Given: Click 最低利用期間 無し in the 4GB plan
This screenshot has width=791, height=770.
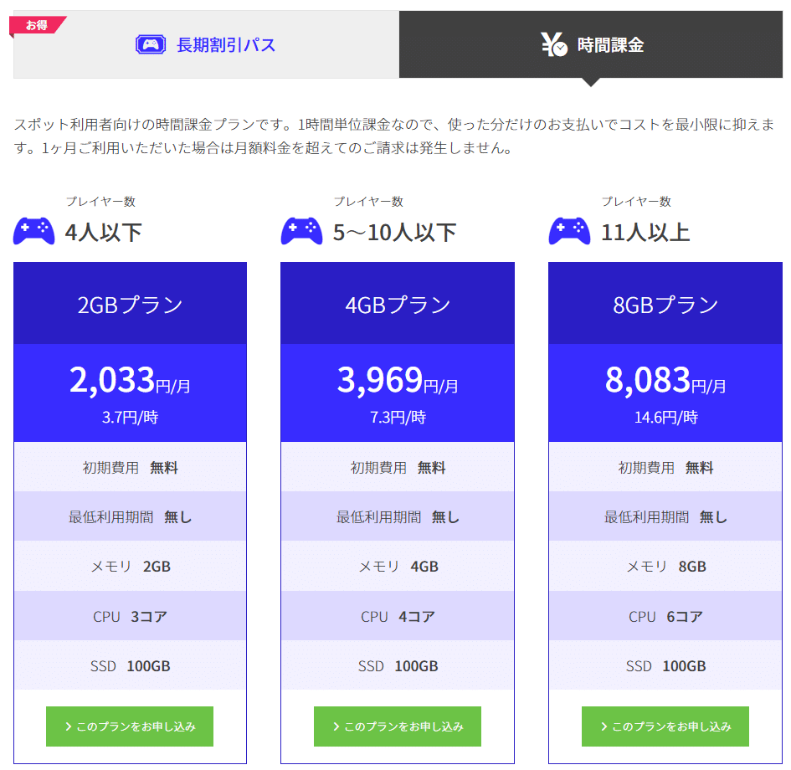Looking at the screenshot, I should (398, 516).
